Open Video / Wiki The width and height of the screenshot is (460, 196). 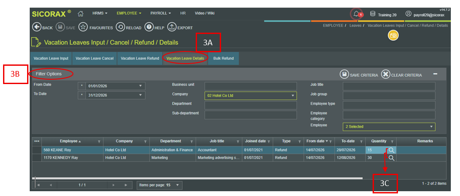click(204, 13)
